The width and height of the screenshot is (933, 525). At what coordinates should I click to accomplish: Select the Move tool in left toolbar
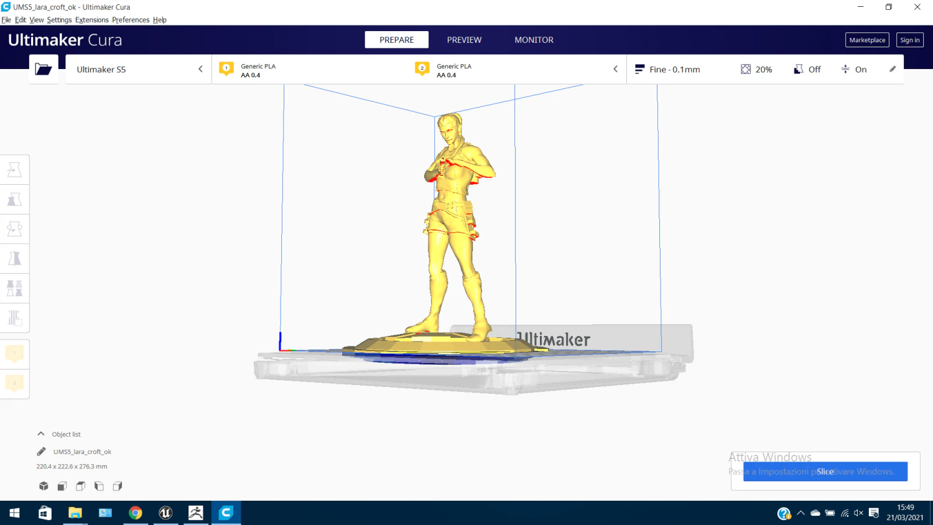point(14,170)
